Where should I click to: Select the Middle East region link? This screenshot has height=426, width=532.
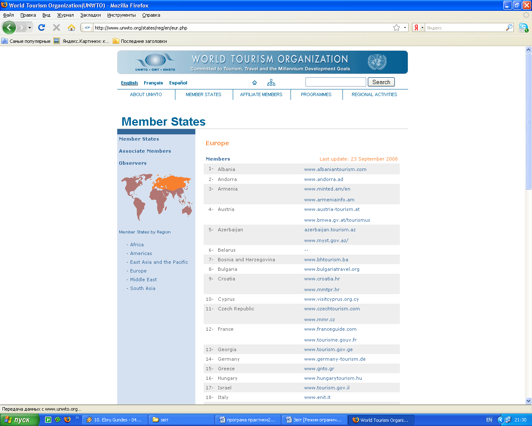click(143, 280)
